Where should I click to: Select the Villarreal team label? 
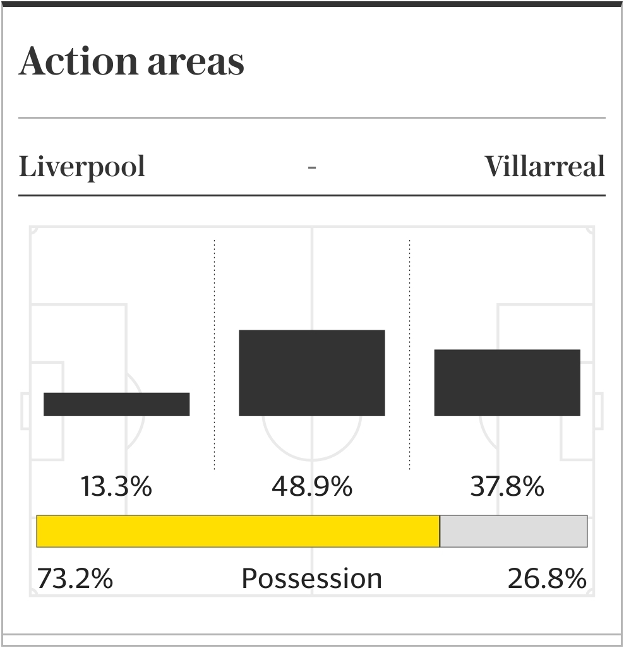pos(544,167)
